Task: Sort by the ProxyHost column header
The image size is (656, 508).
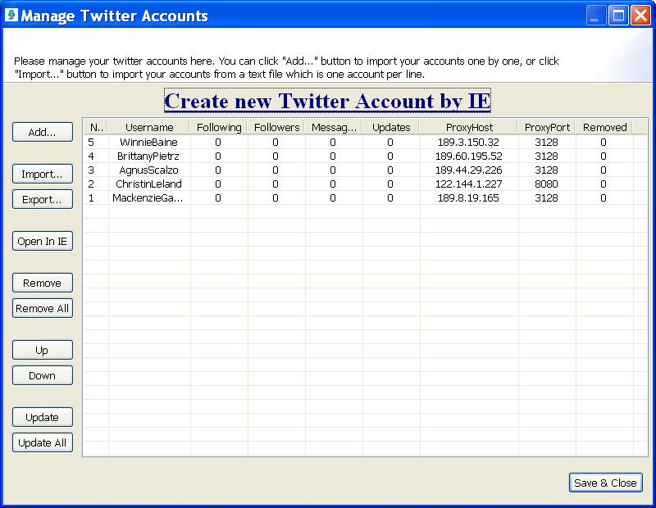Action: 469,128
